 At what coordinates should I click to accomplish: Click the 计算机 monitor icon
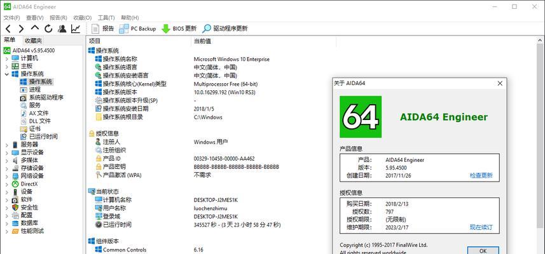[15, 58]
